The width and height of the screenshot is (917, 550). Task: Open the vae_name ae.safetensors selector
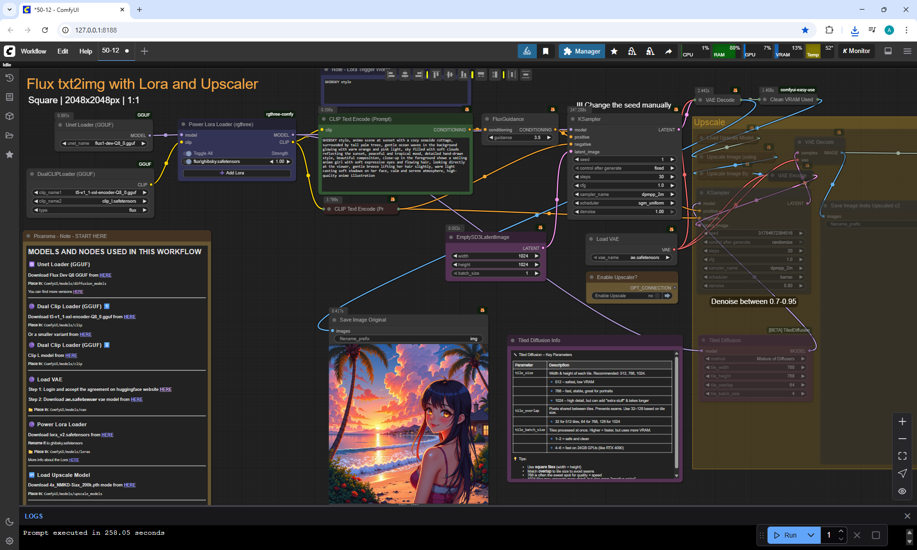631,258
